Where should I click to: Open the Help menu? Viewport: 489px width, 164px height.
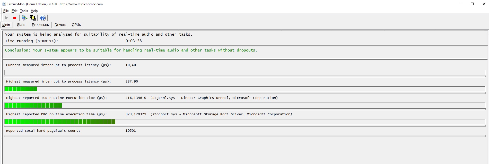34,11
